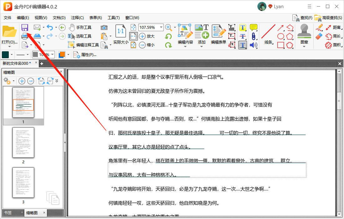The image size is (344, 219).
Task: Click the purple Save floppy disk icon
Action: pos(25,28)
